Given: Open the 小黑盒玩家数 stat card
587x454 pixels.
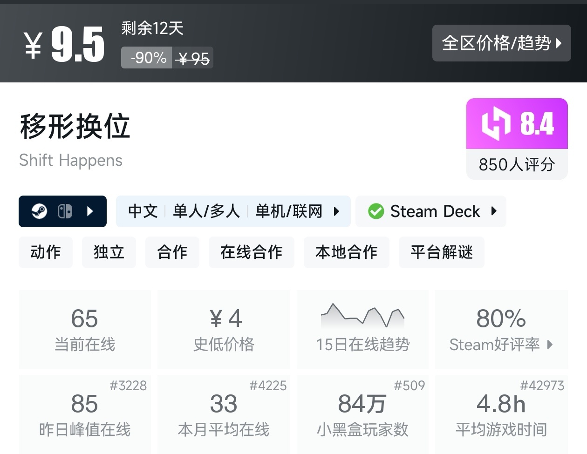Looking at the screenshot, I should coord(362,414).
